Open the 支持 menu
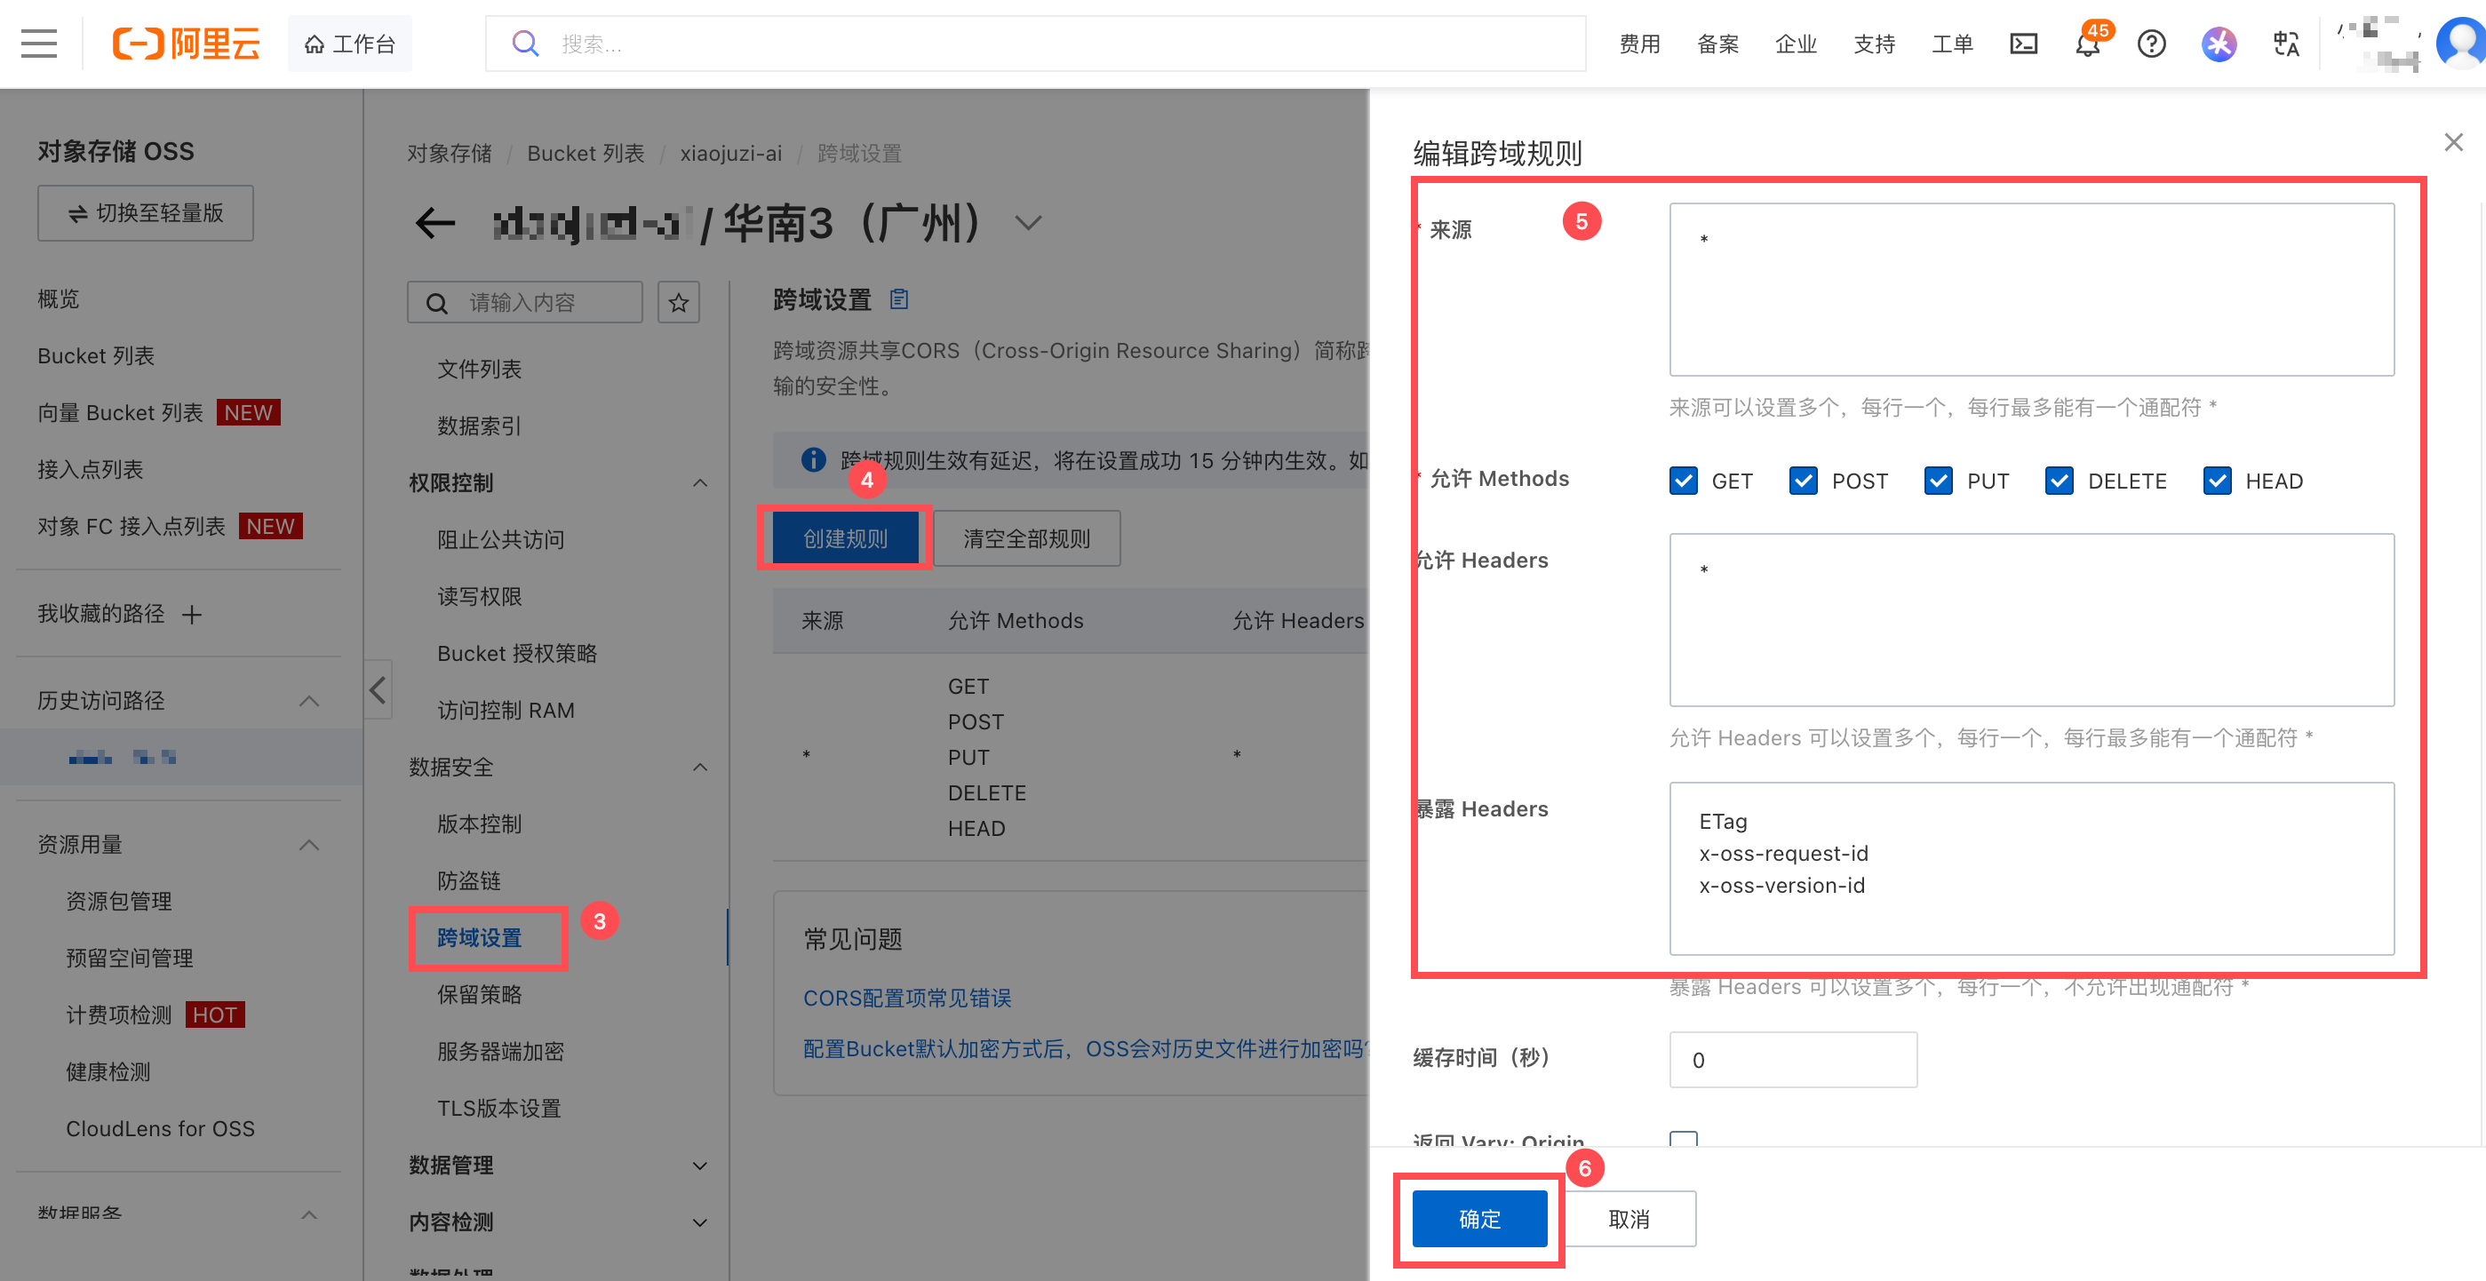 1874,44
